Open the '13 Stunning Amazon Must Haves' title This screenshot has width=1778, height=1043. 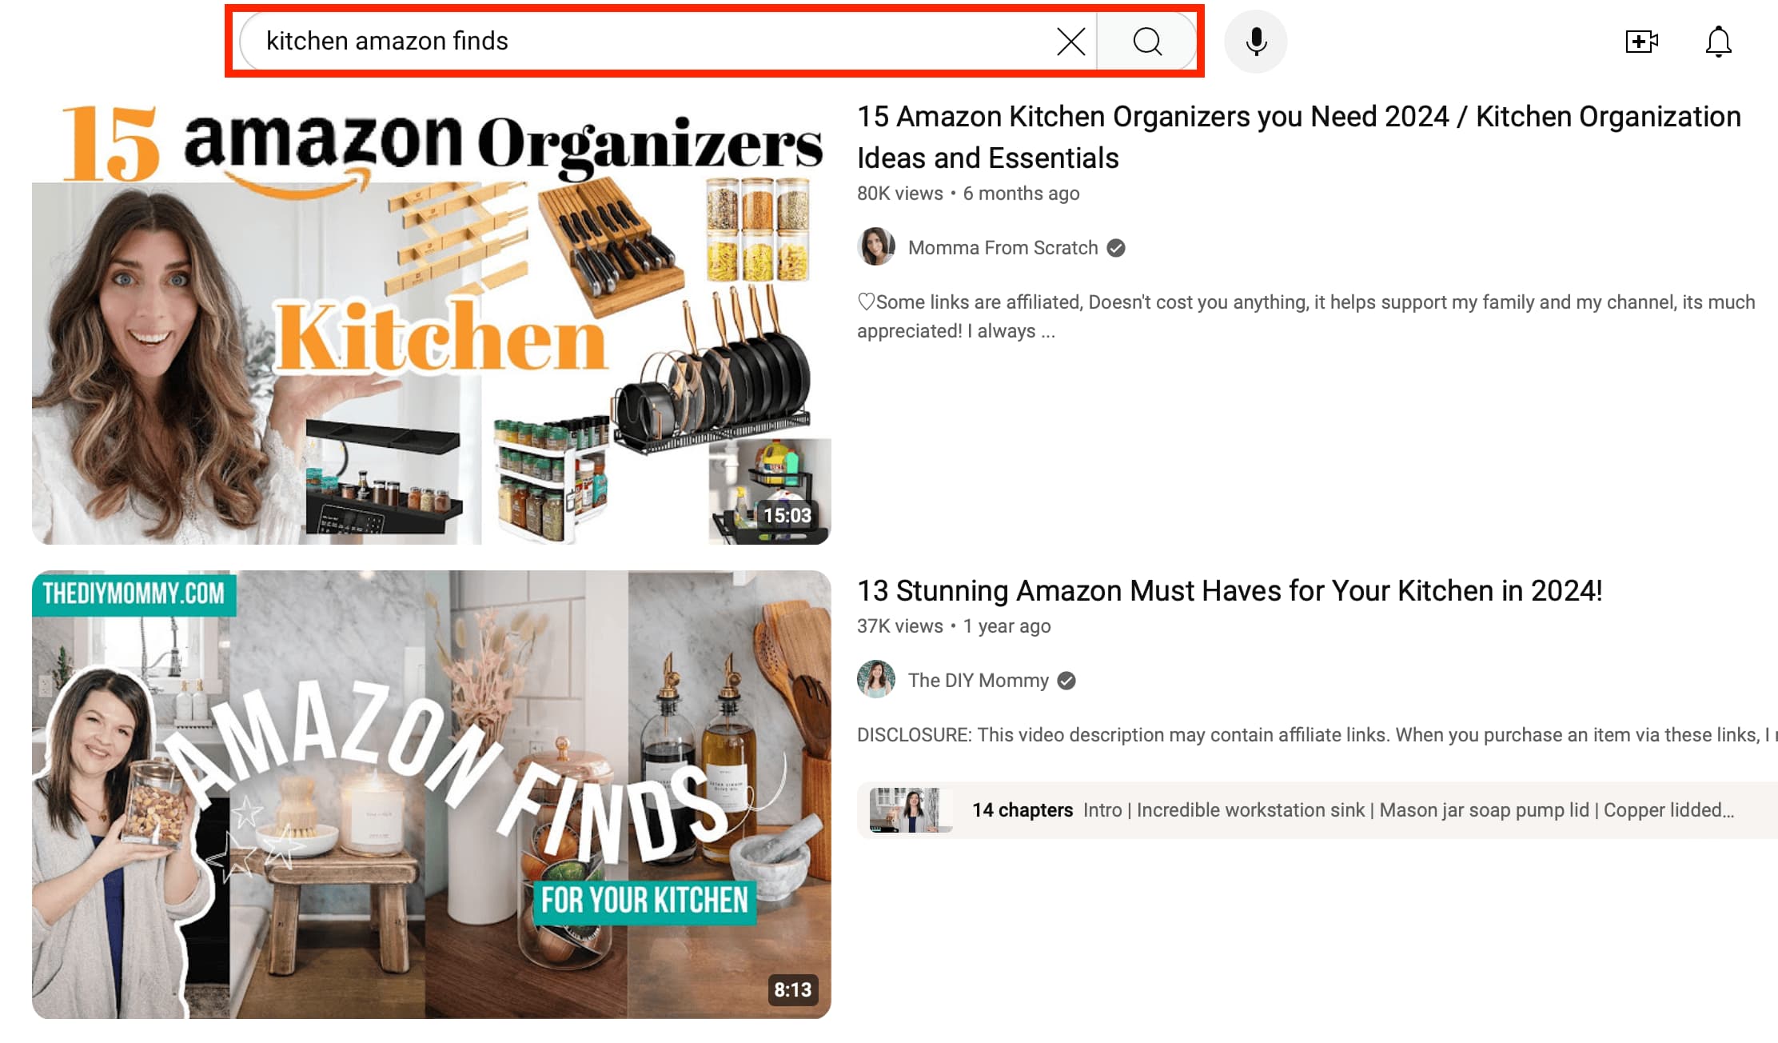point(1230,591)
